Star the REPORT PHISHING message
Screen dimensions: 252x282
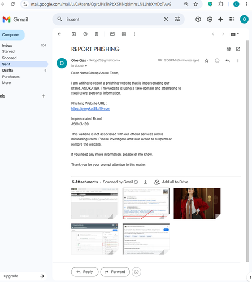pos(207,60)
